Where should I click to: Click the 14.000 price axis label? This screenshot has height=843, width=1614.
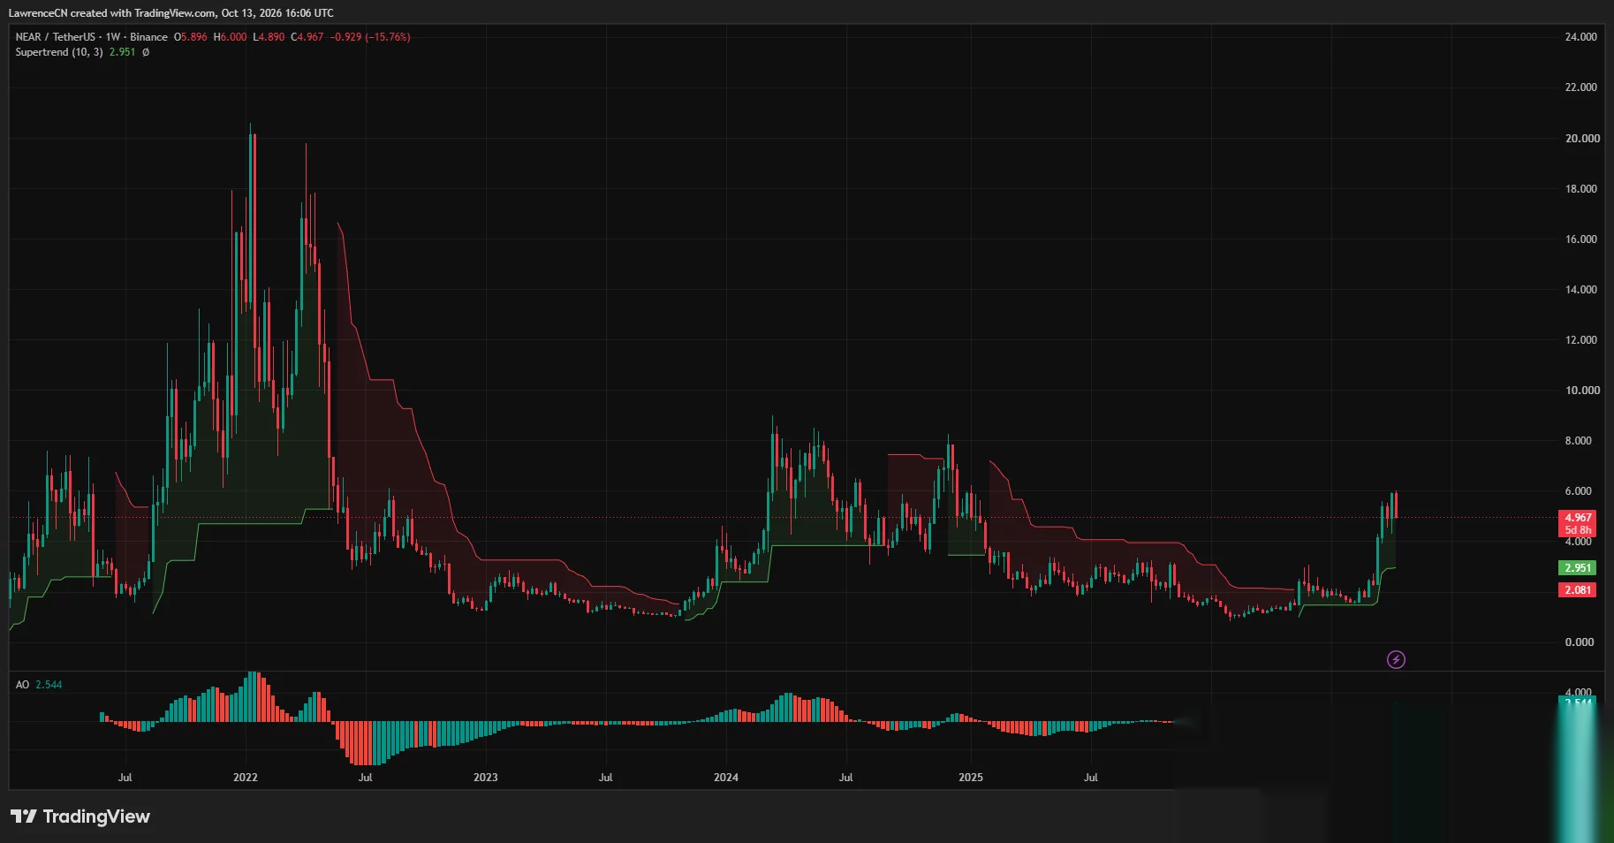(x=1580, y=290)
